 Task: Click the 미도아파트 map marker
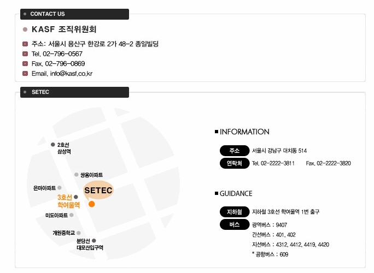point(71,215)
